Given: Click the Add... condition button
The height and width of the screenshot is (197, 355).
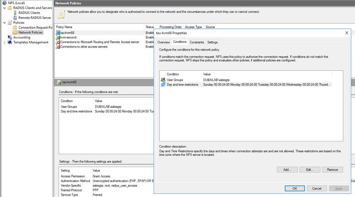Looking at the screenshot, I should coord(287,170).
